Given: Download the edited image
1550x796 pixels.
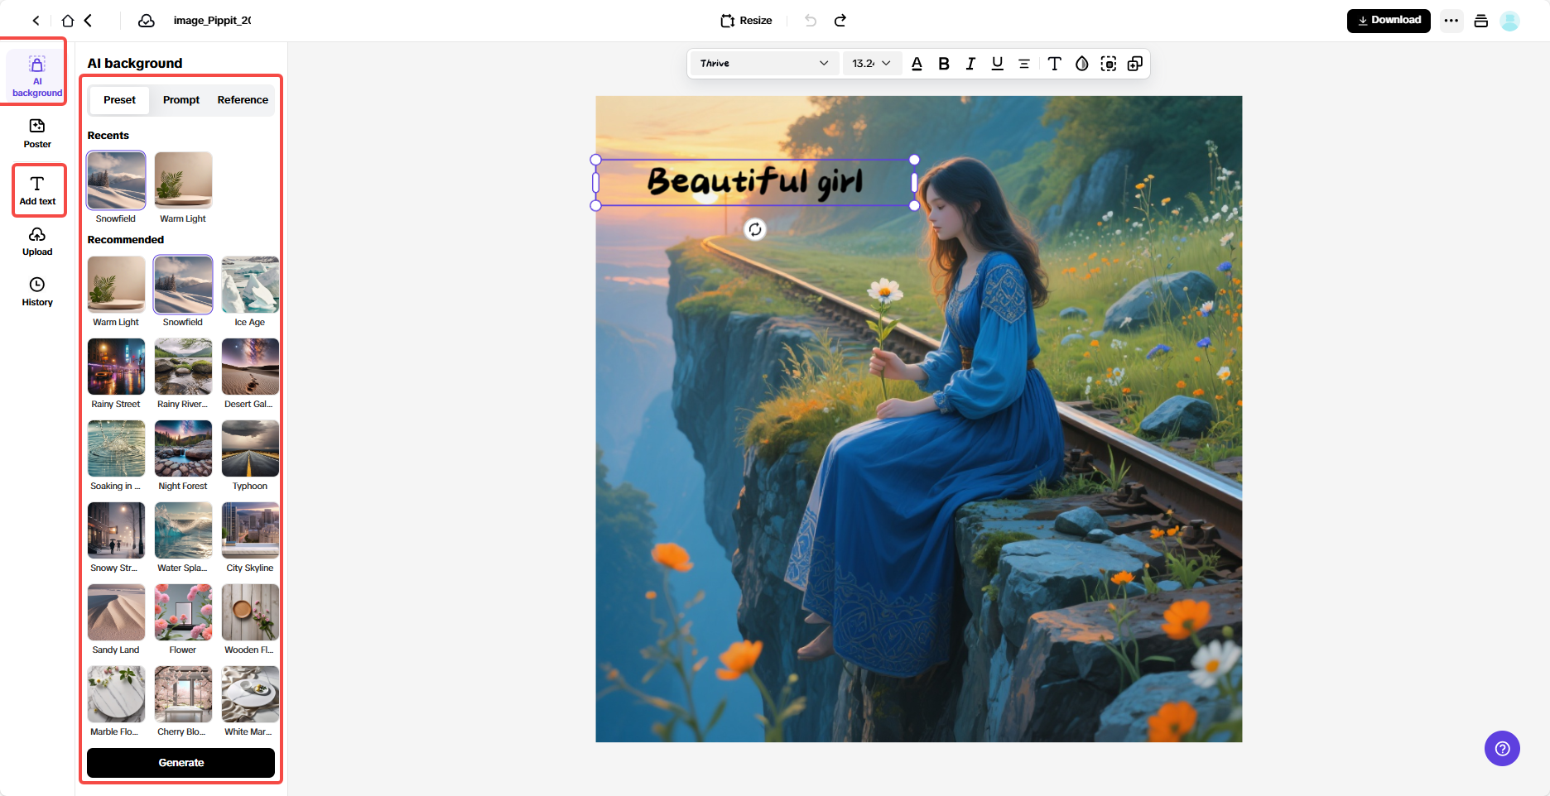Looking at the screenshot, I should tap(1389, 20).
